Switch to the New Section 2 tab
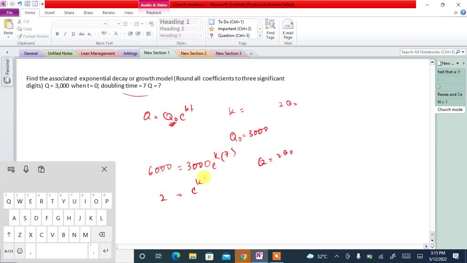Screen dimensions: 467x263 tap(193, 53)
